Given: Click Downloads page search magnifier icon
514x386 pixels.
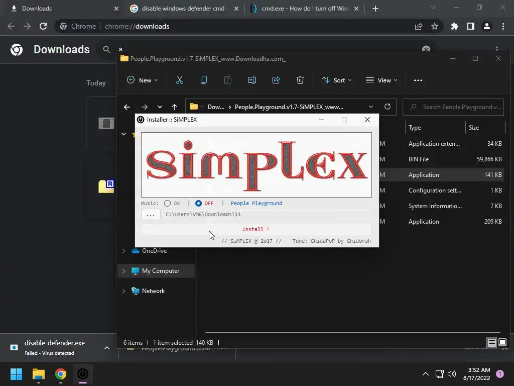Looking at the screenshot, I should pos(106,50).
